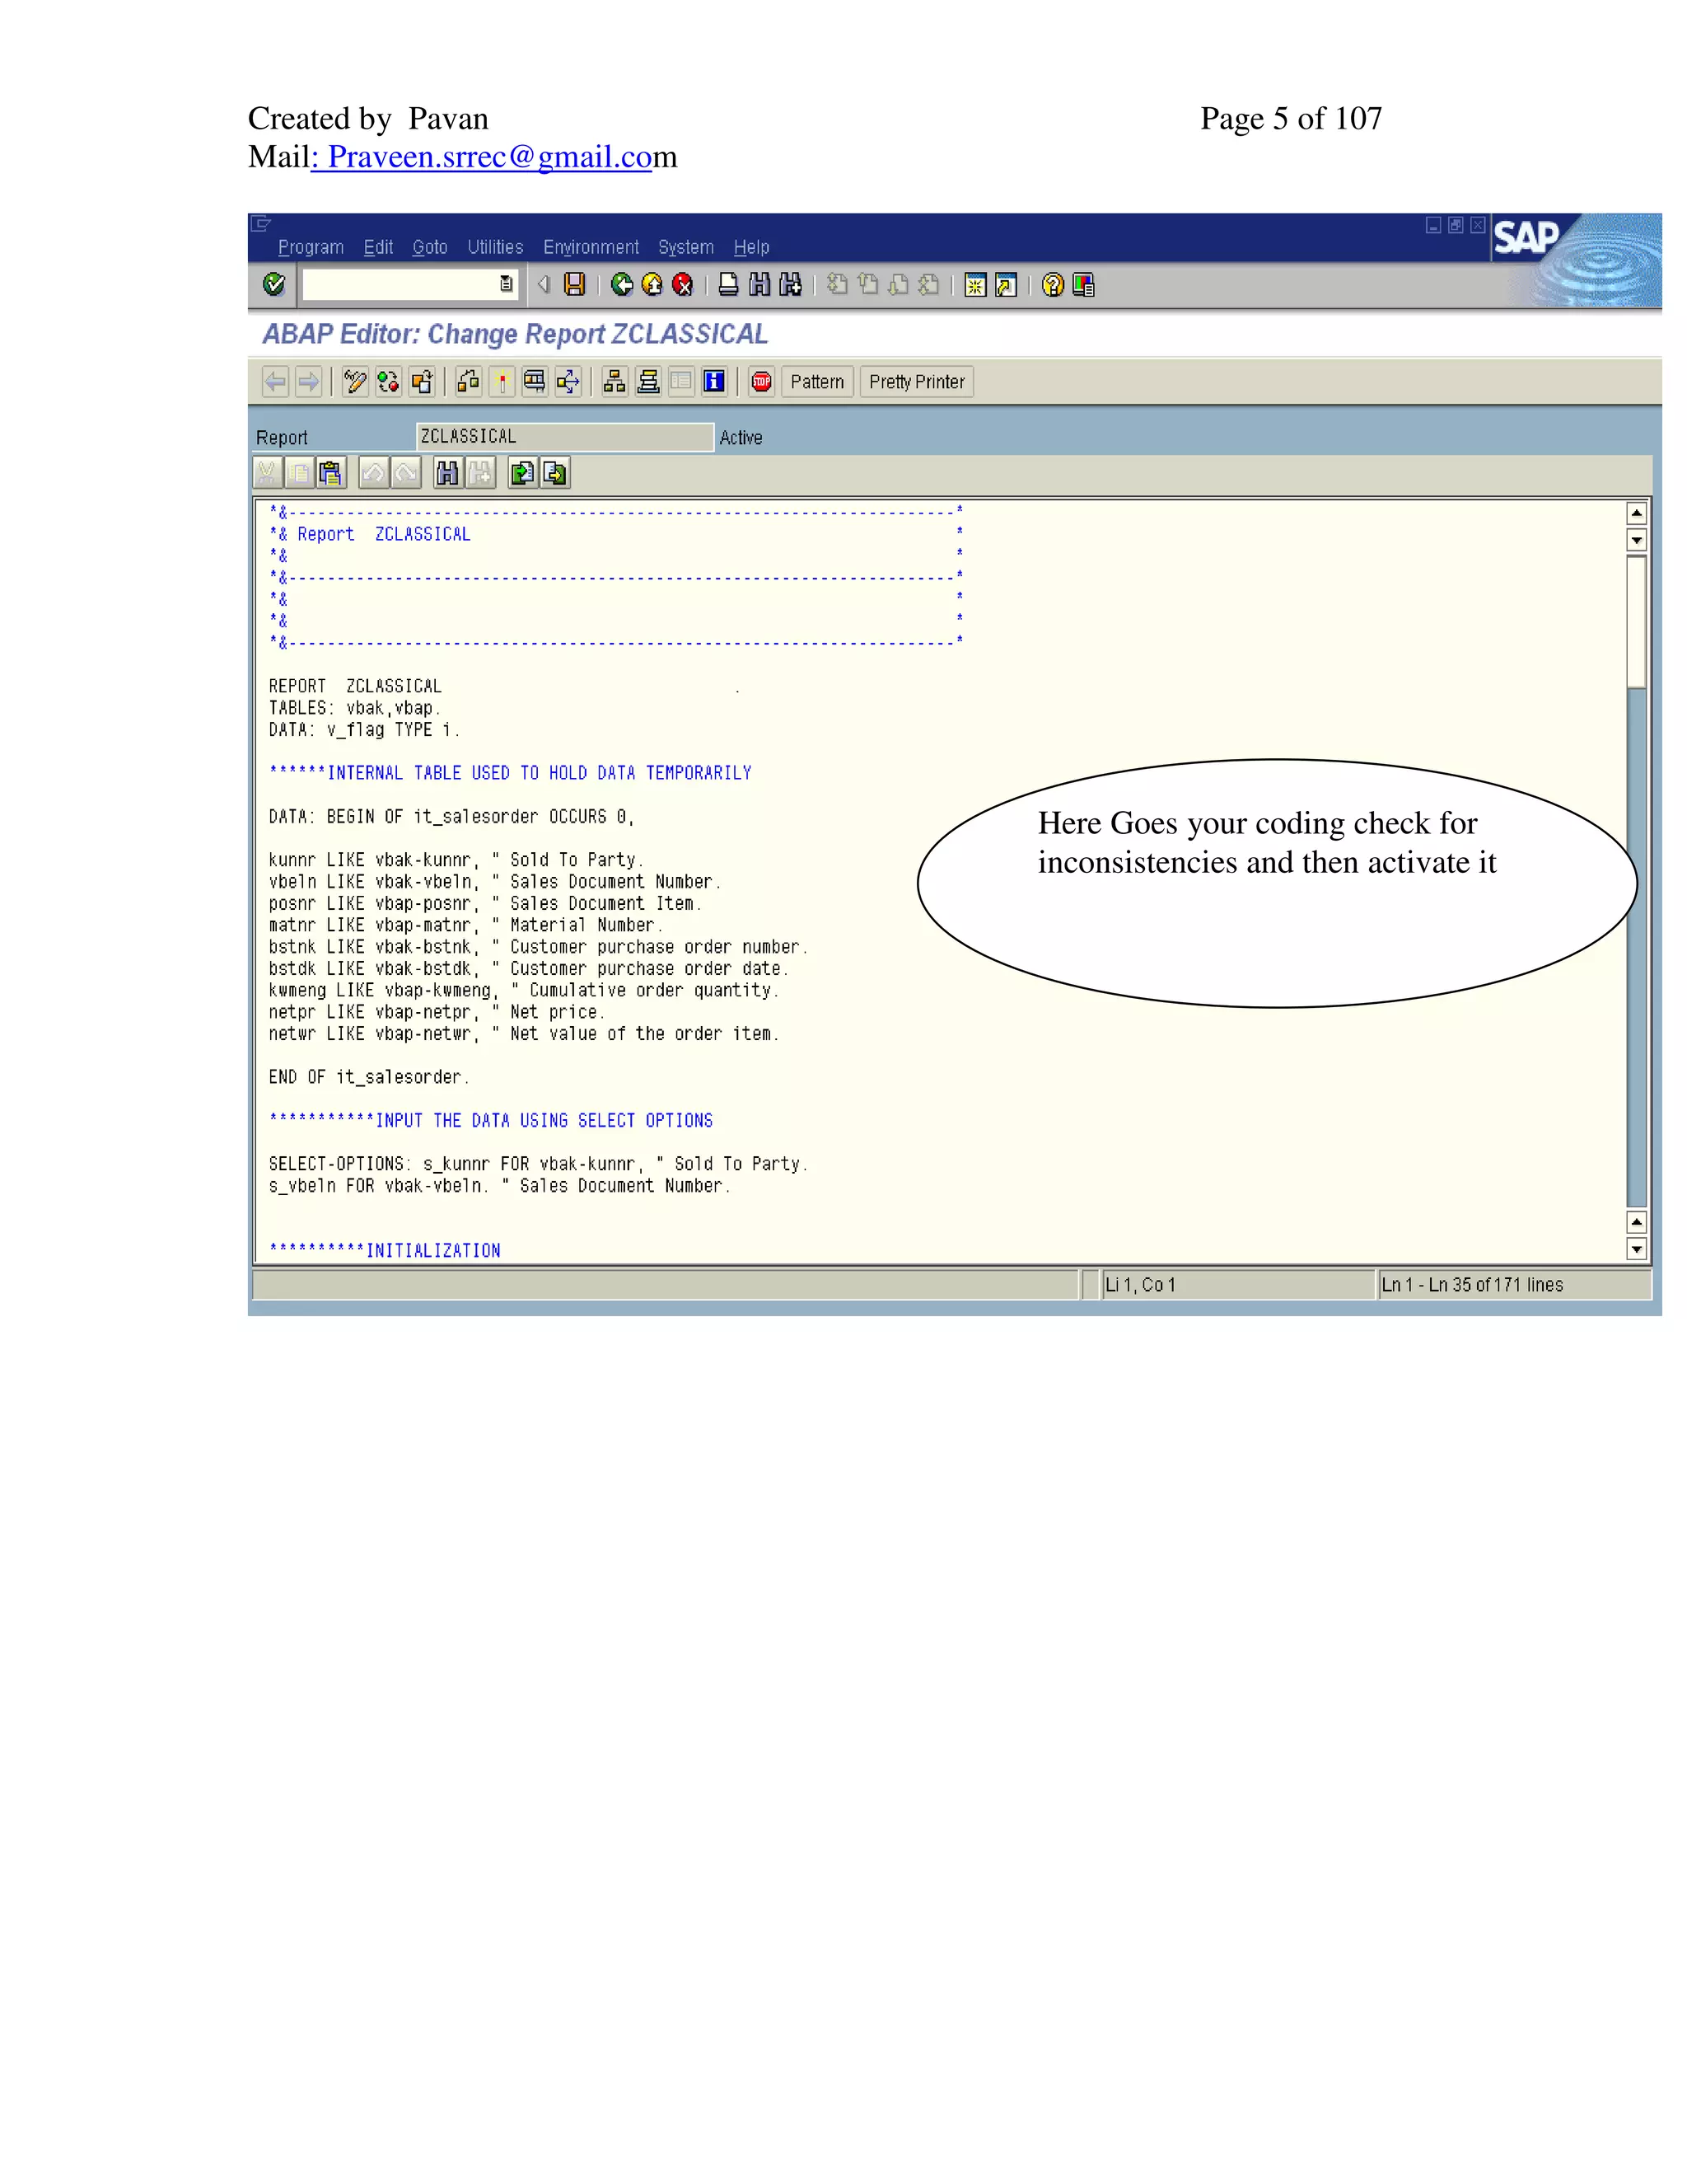Image resolution: width=1687 pixels, height=2184 pixels.
Task: Toggle Display/Change pencil icon
Action: (x=355, y=382)
